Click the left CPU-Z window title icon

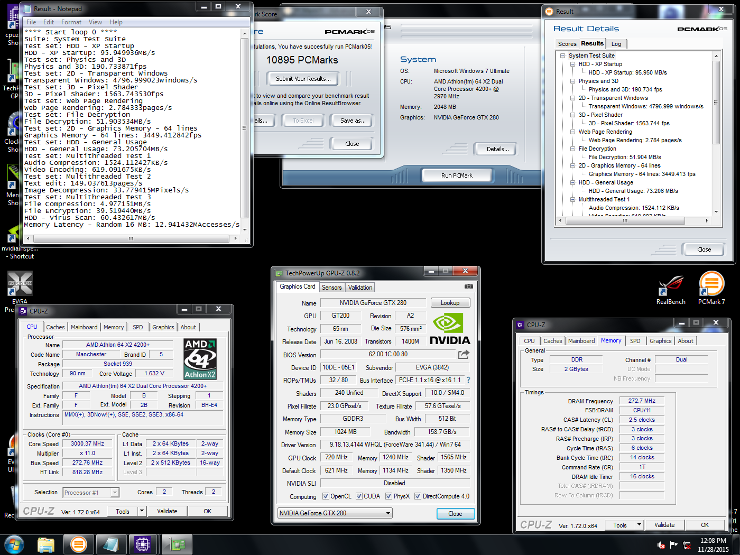point(23,311)
